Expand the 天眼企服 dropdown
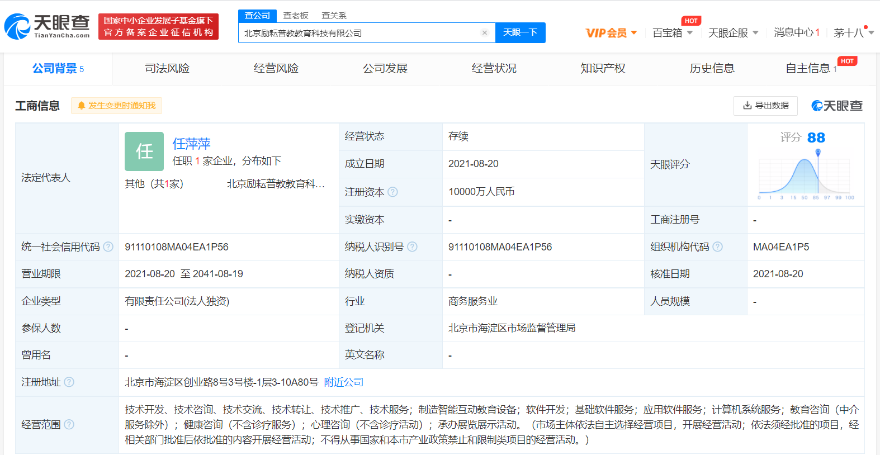The width and height of the screenshot is (880, 455). click(x=733, y=33)
